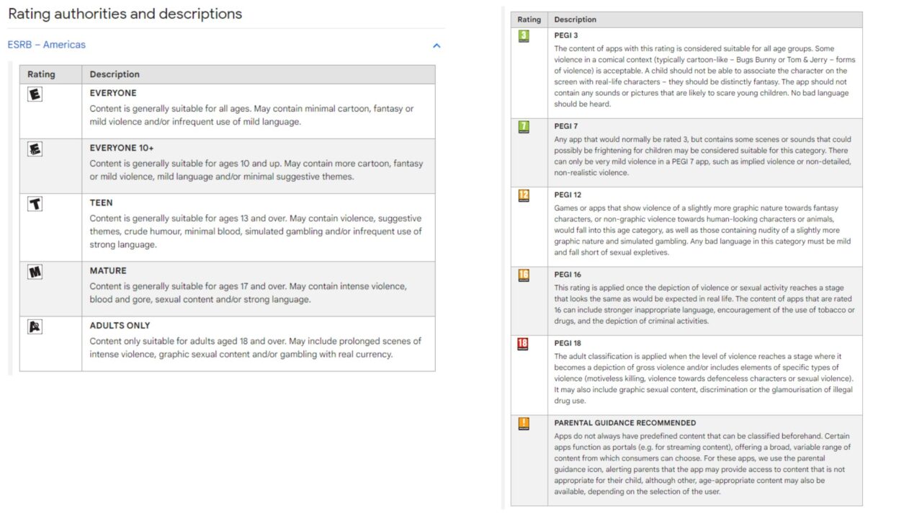This screenshot has width=922, height=519.
Task: Click the ESRB table Description column header
Action: pos(115,74)
